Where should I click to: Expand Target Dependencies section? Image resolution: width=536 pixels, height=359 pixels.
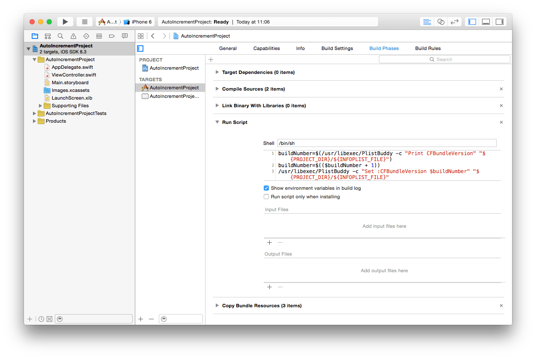(217, 72)
